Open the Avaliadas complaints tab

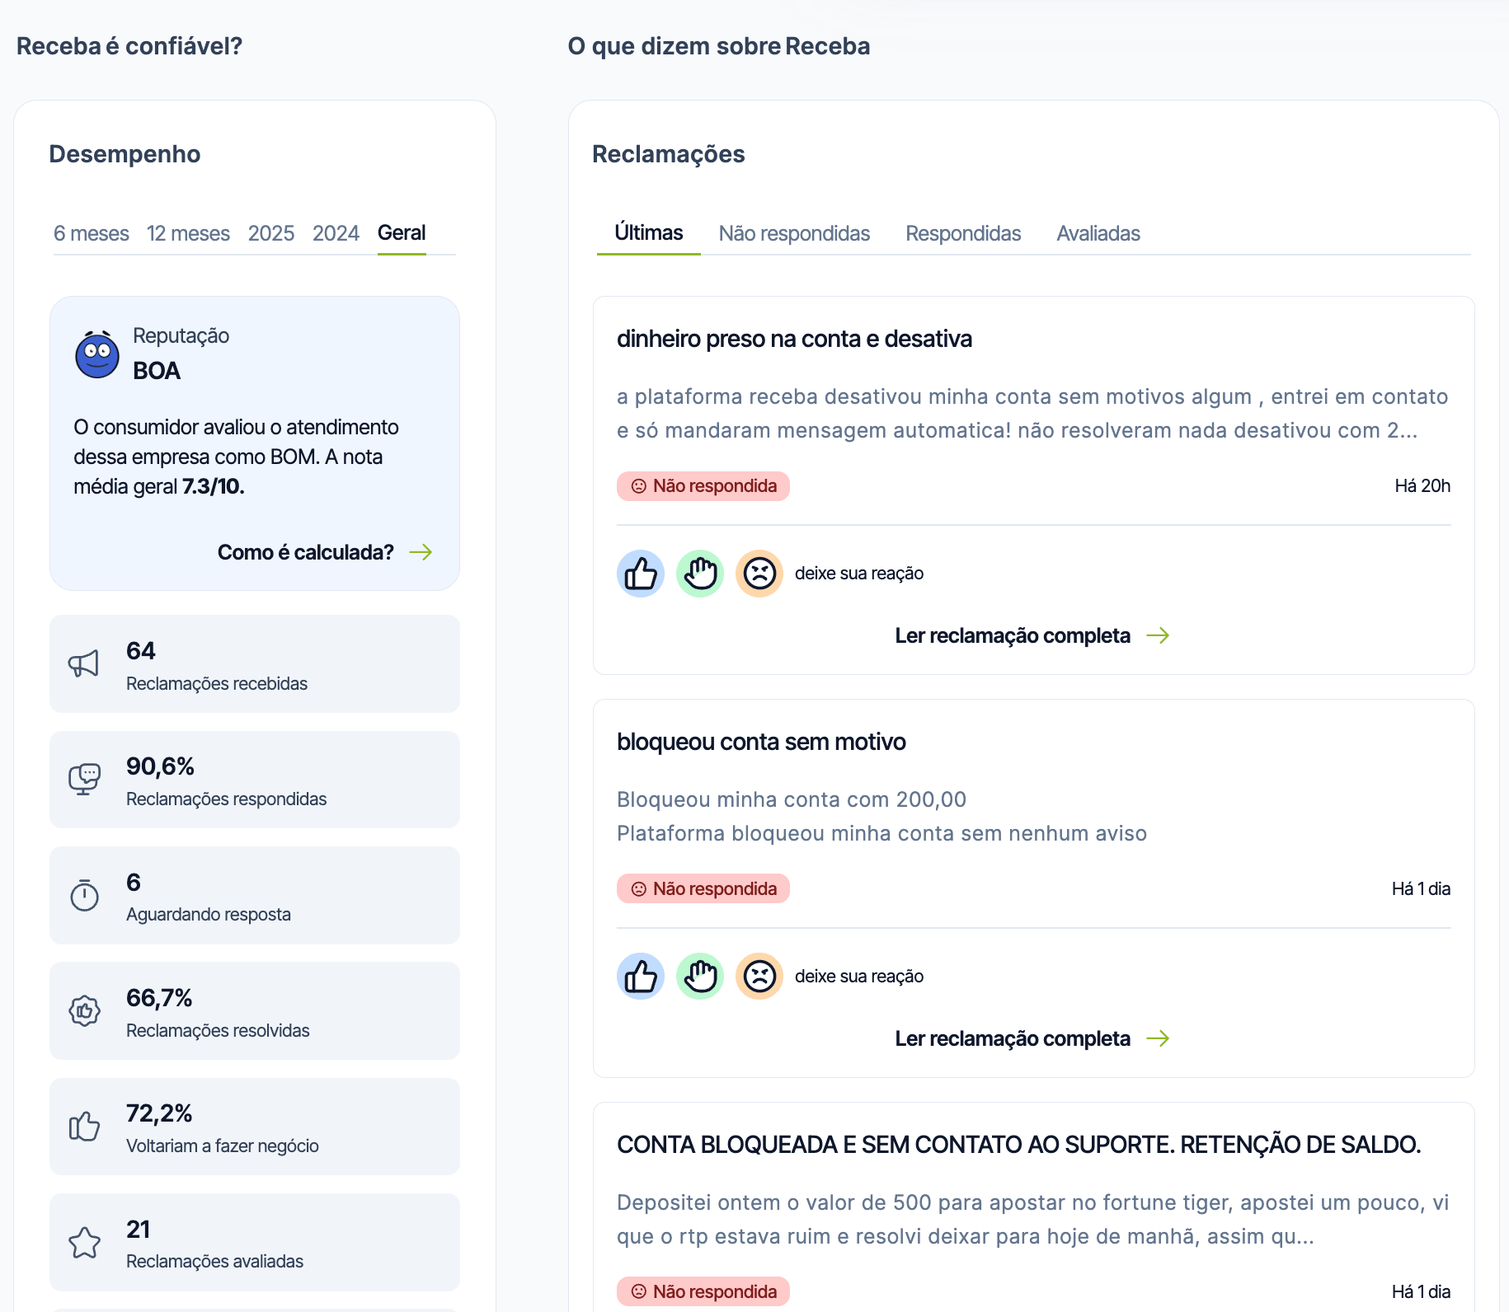click(x=1098, y=233)
